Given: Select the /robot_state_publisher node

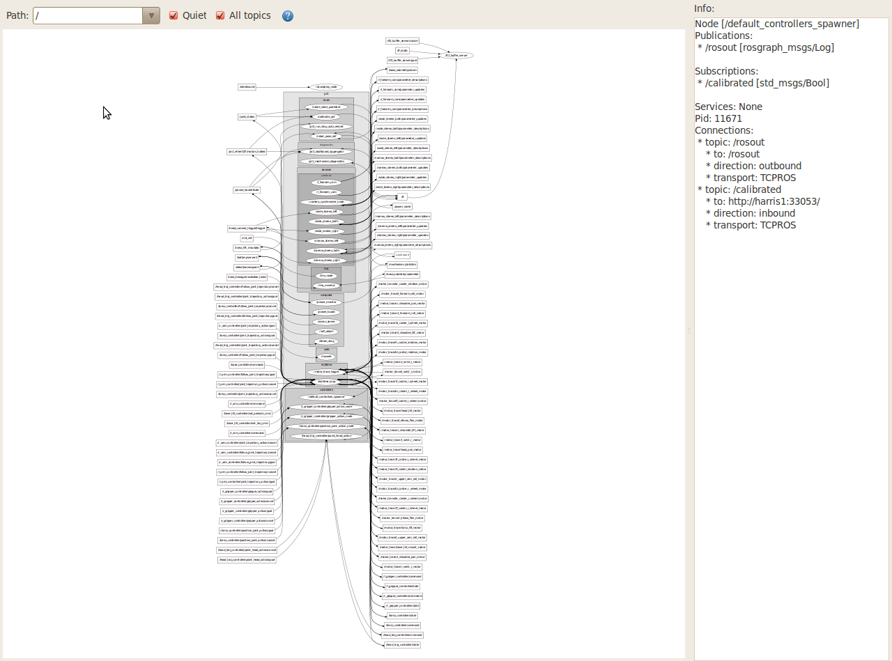Looking at the screenshot, I should (326, 107).
